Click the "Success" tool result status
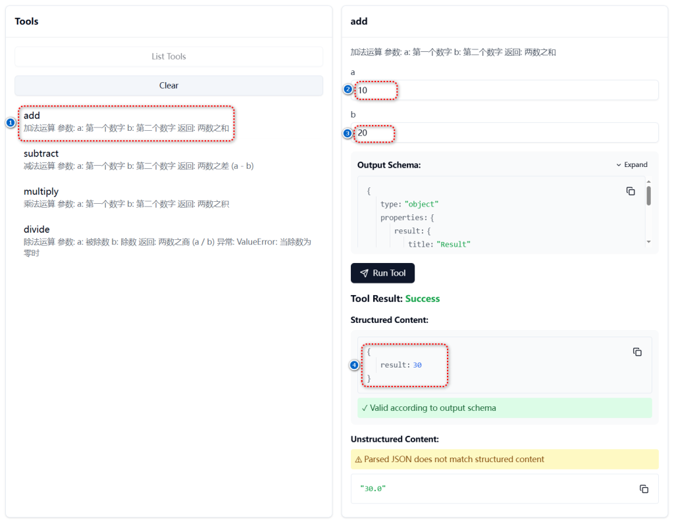The image size is (674, 522). (422, 298)
